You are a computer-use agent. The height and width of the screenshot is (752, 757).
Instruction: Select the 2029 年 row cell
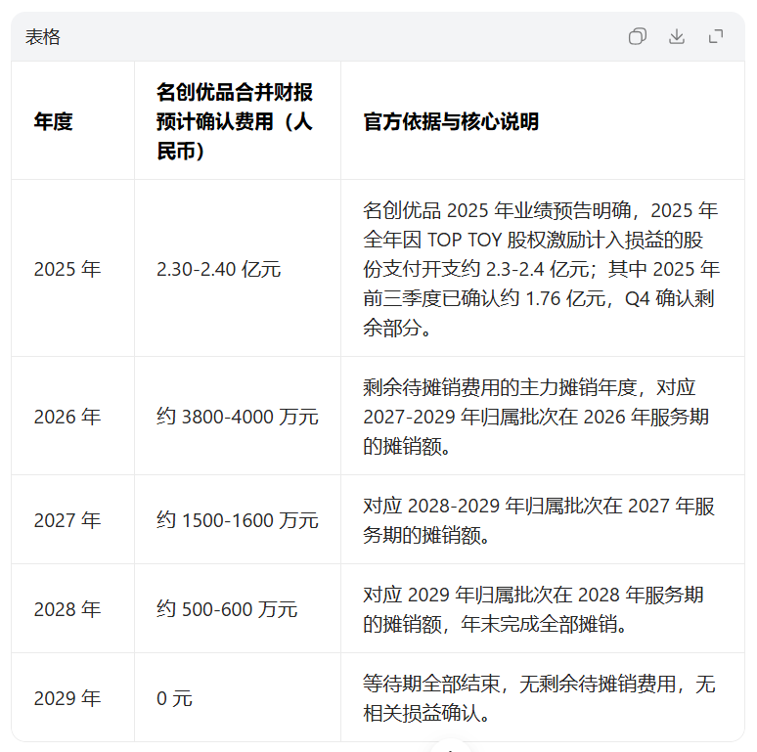coord(67,698)
